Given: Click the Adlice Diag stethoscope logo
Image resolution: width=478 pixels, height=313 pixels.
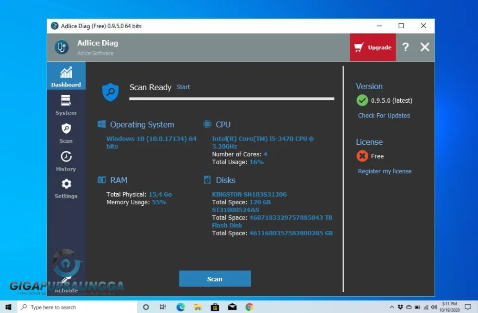Looking at the screenshot, I should click(62, 47).
